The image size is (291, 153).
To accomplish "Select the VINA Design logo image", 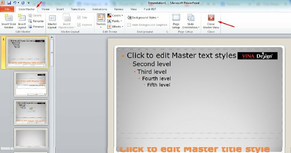I will click(x=258, y=56).
